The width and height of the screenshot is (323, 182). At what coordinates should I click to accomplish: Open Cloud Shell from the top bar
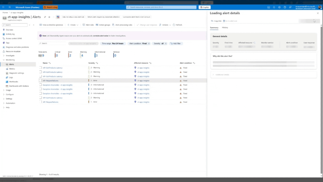pos(269,7)
